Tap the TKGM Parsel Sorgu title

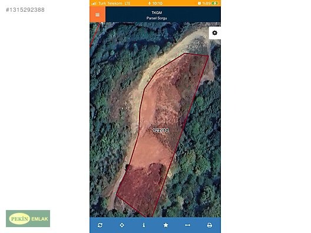coord(157,15)
